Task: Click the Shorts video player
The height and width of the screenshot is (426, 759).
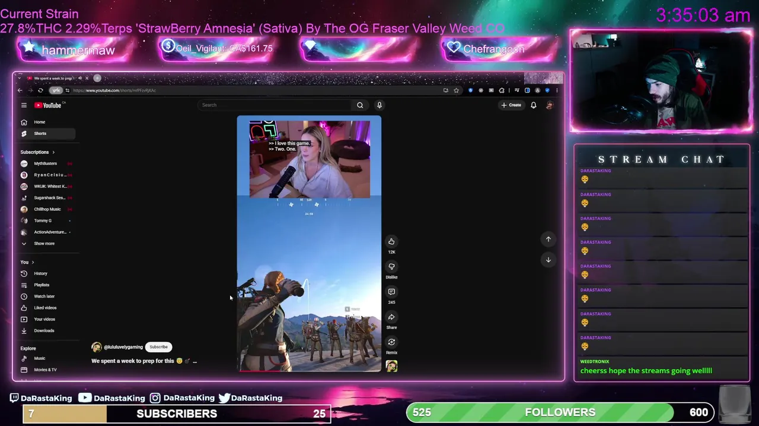Action: (x=309, y=244)
